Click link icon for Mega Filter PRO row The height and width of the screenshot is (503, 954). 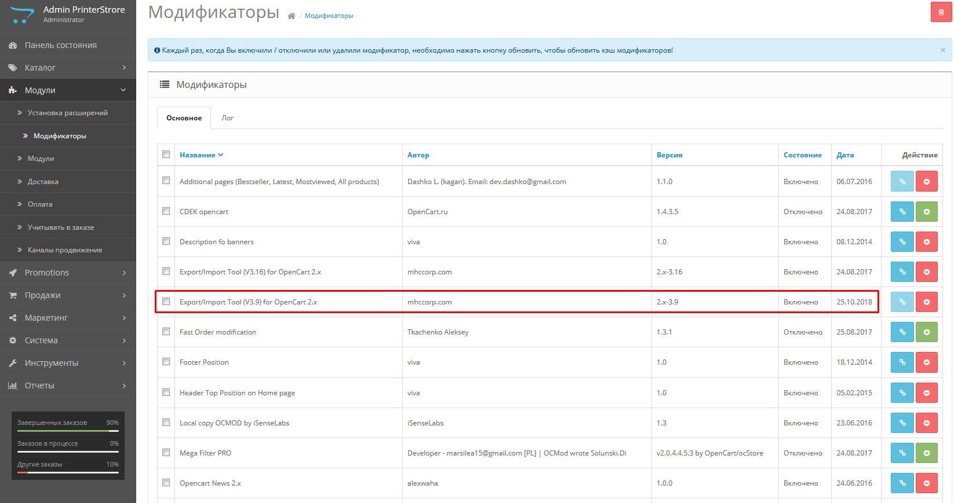[x=902, y=453]
